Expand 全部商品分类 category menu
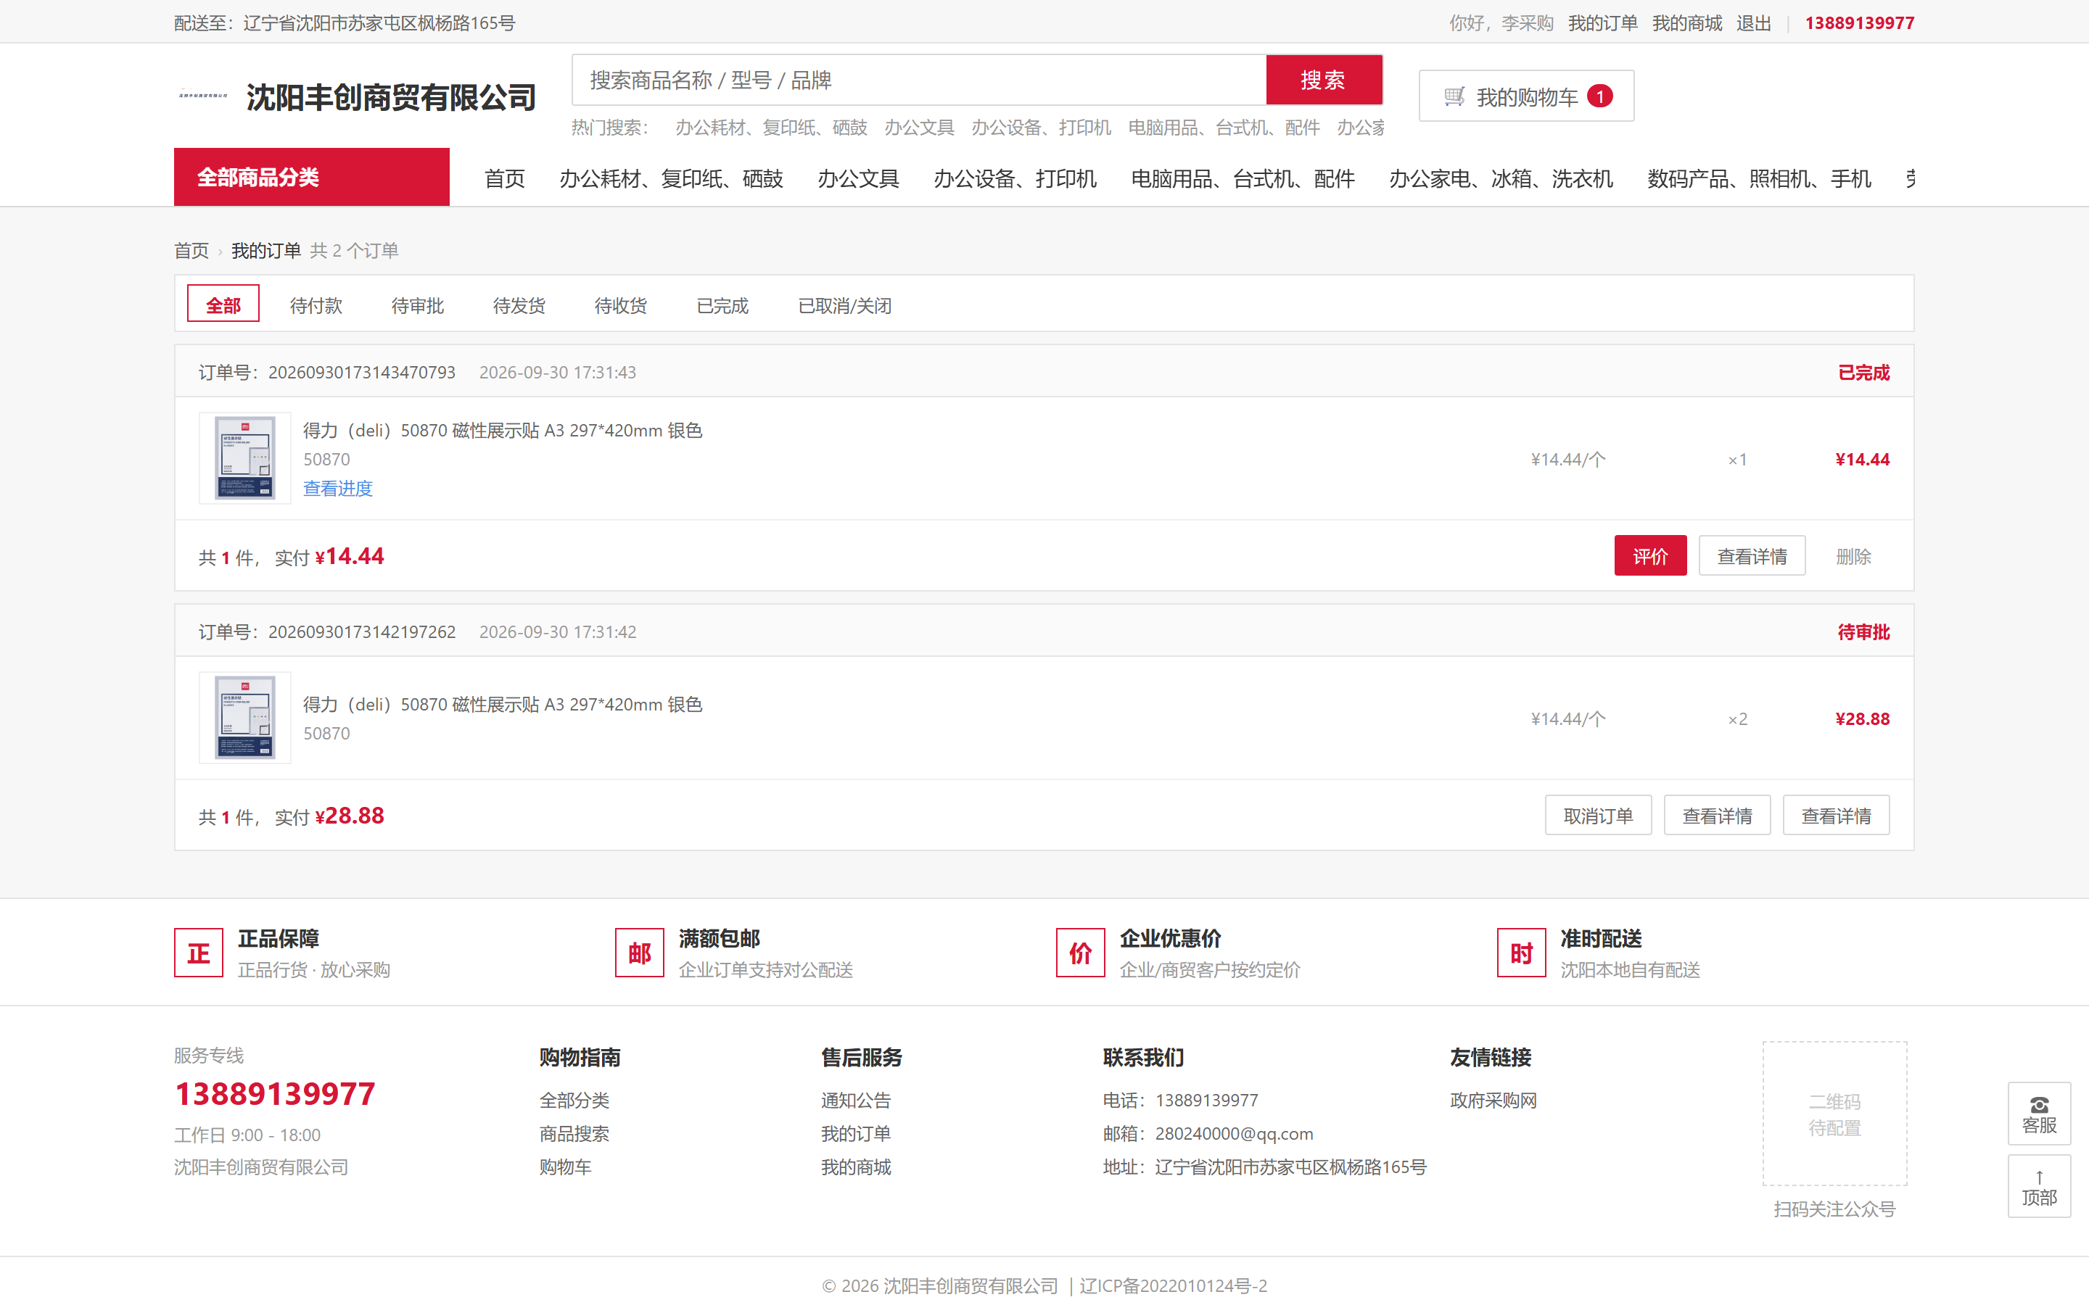The height and width of the screenshot is (1305, 2089). (x=312, y=177)
